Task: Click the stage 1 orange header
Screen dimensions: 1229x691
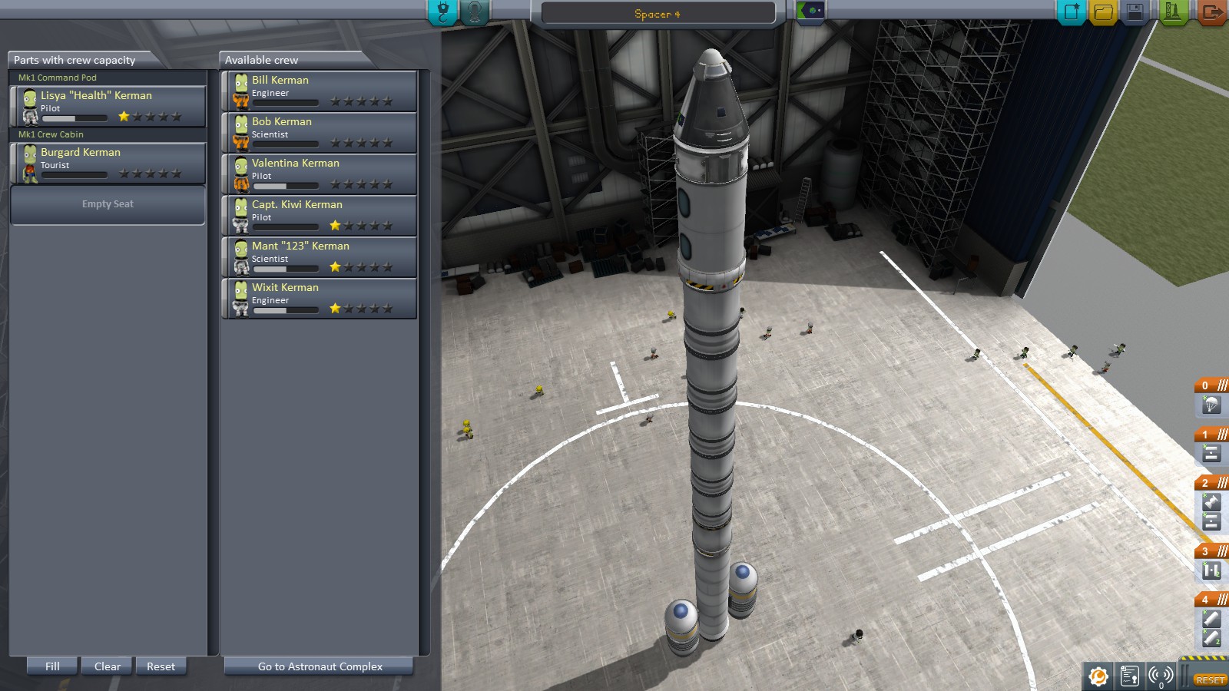Action: [x=1211, y=434]
